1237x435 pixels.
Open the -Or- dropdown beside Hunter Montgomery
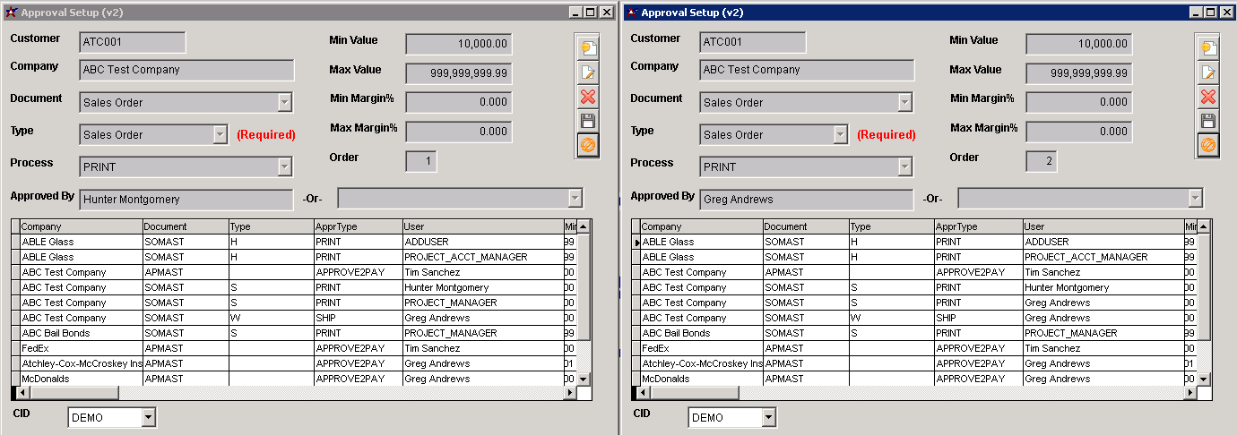(x=575, y=199)
